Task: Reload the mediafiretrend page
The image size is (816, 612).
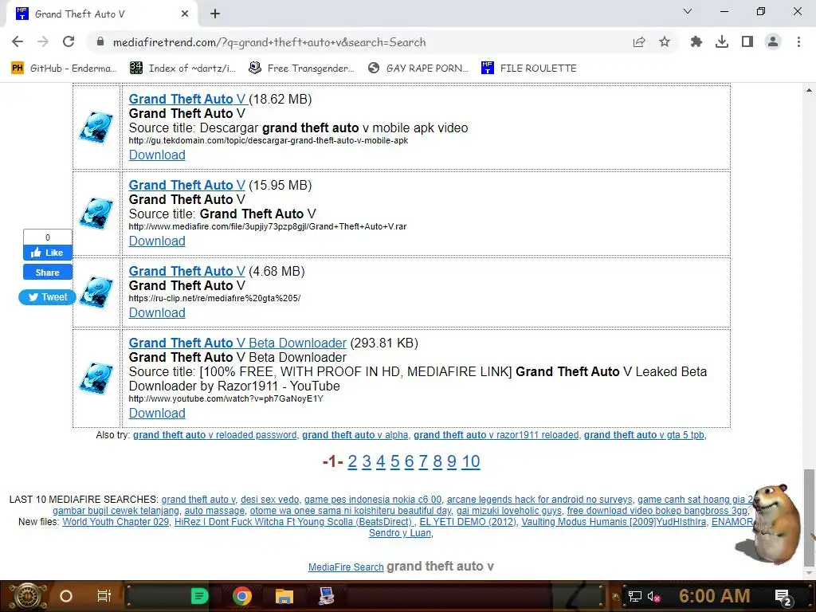Action: (69, 42)
